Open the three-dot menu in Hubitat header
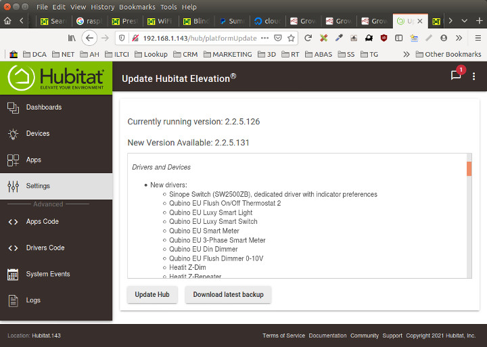The width and height of the screenshot is (487, 347). (473, 76)
